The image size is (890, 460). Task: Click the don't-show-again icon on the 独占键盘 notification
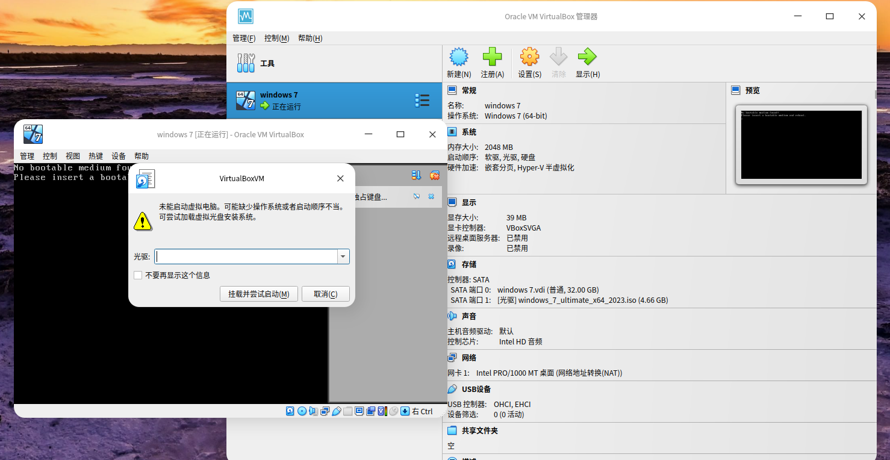(x=417, y=197)
